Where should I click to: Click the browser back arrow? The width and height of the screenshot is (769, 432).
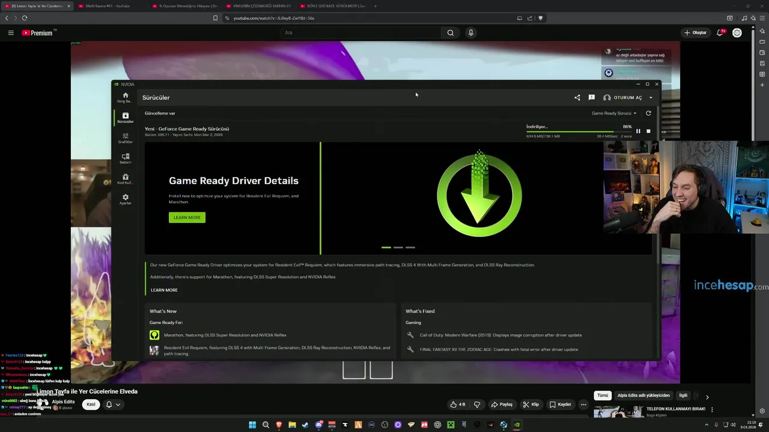(x=7, y=18)
